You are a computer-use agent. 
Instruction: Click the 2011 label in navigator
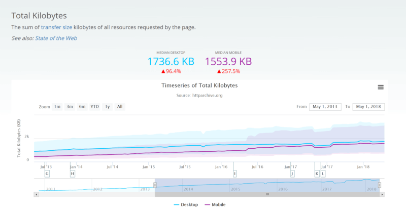[50, 189]
